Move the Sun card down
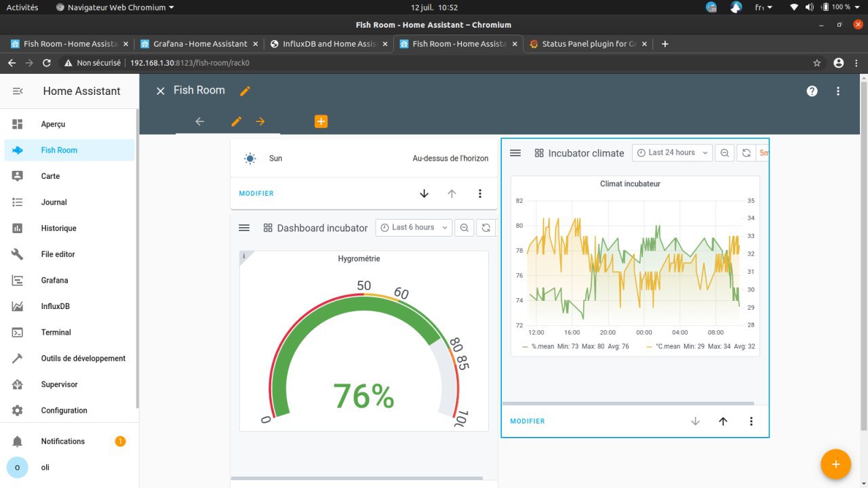 tap(425, 194)
